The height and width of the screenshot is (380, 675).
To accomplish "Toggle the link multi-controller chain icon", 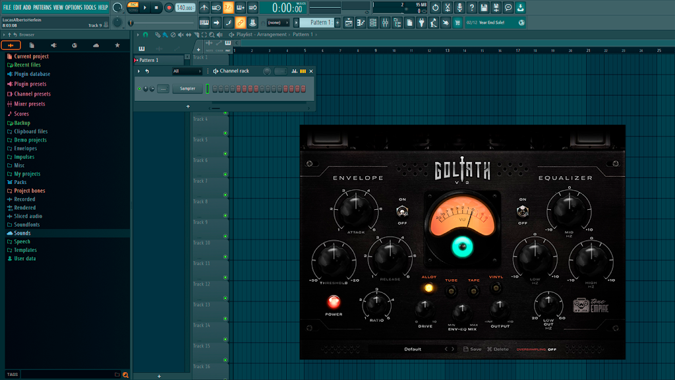I will (240, 22).
